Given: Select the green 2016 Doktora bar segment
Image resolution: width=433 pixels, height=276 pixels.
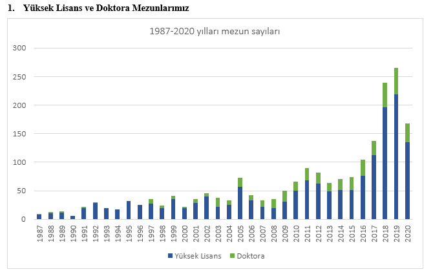Looking at the screenshot, I should 363,167.
